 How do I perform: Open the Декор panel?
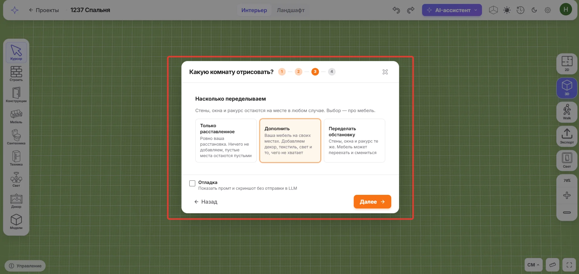pos(16,201)
